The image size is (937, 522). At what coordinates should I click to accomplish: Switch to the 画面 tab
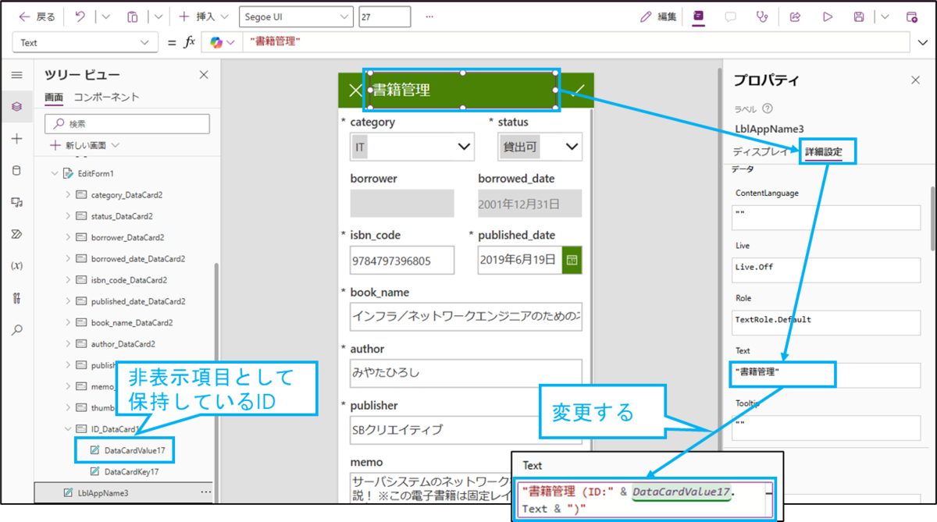click(54, 98)
